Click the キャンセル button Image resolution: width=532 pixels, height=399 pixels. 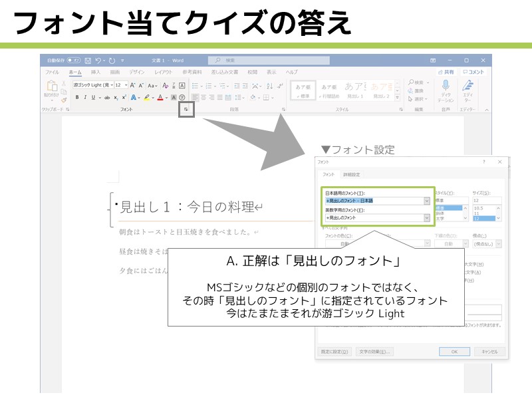tap(489, 351)
